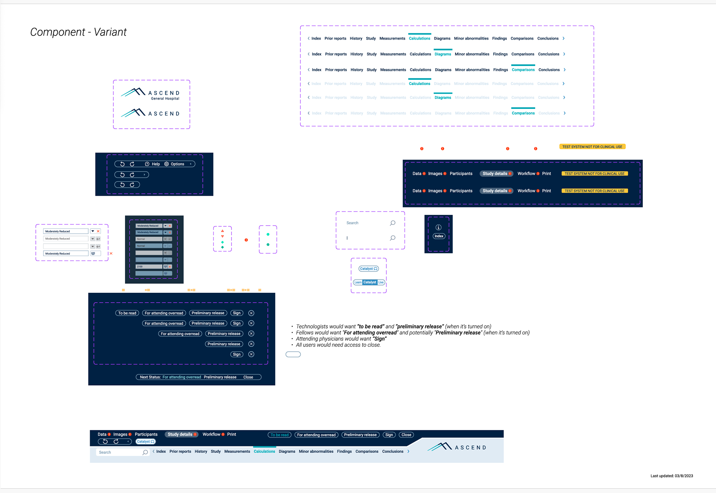This screenshot has height=493, width=716.
Task: Click the To be read button in the bottom header
Action: point(279,435)
